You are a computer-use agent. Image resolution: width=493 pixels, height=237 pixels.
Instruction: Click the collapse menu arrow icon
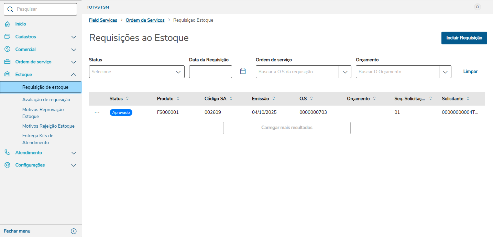74,231
